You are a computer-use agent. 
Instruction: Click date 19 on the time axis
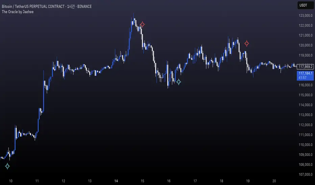248,181
